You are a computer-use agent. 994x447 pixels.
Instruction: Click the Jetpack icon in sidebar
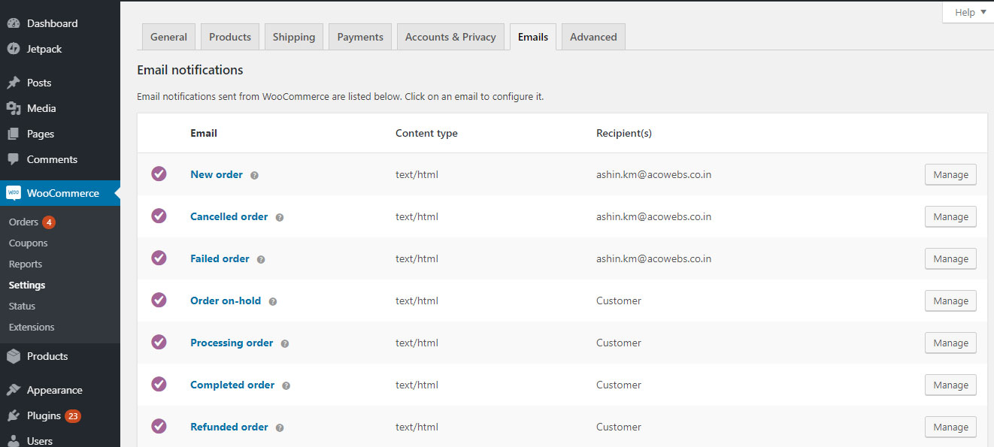tap(14, 49)
